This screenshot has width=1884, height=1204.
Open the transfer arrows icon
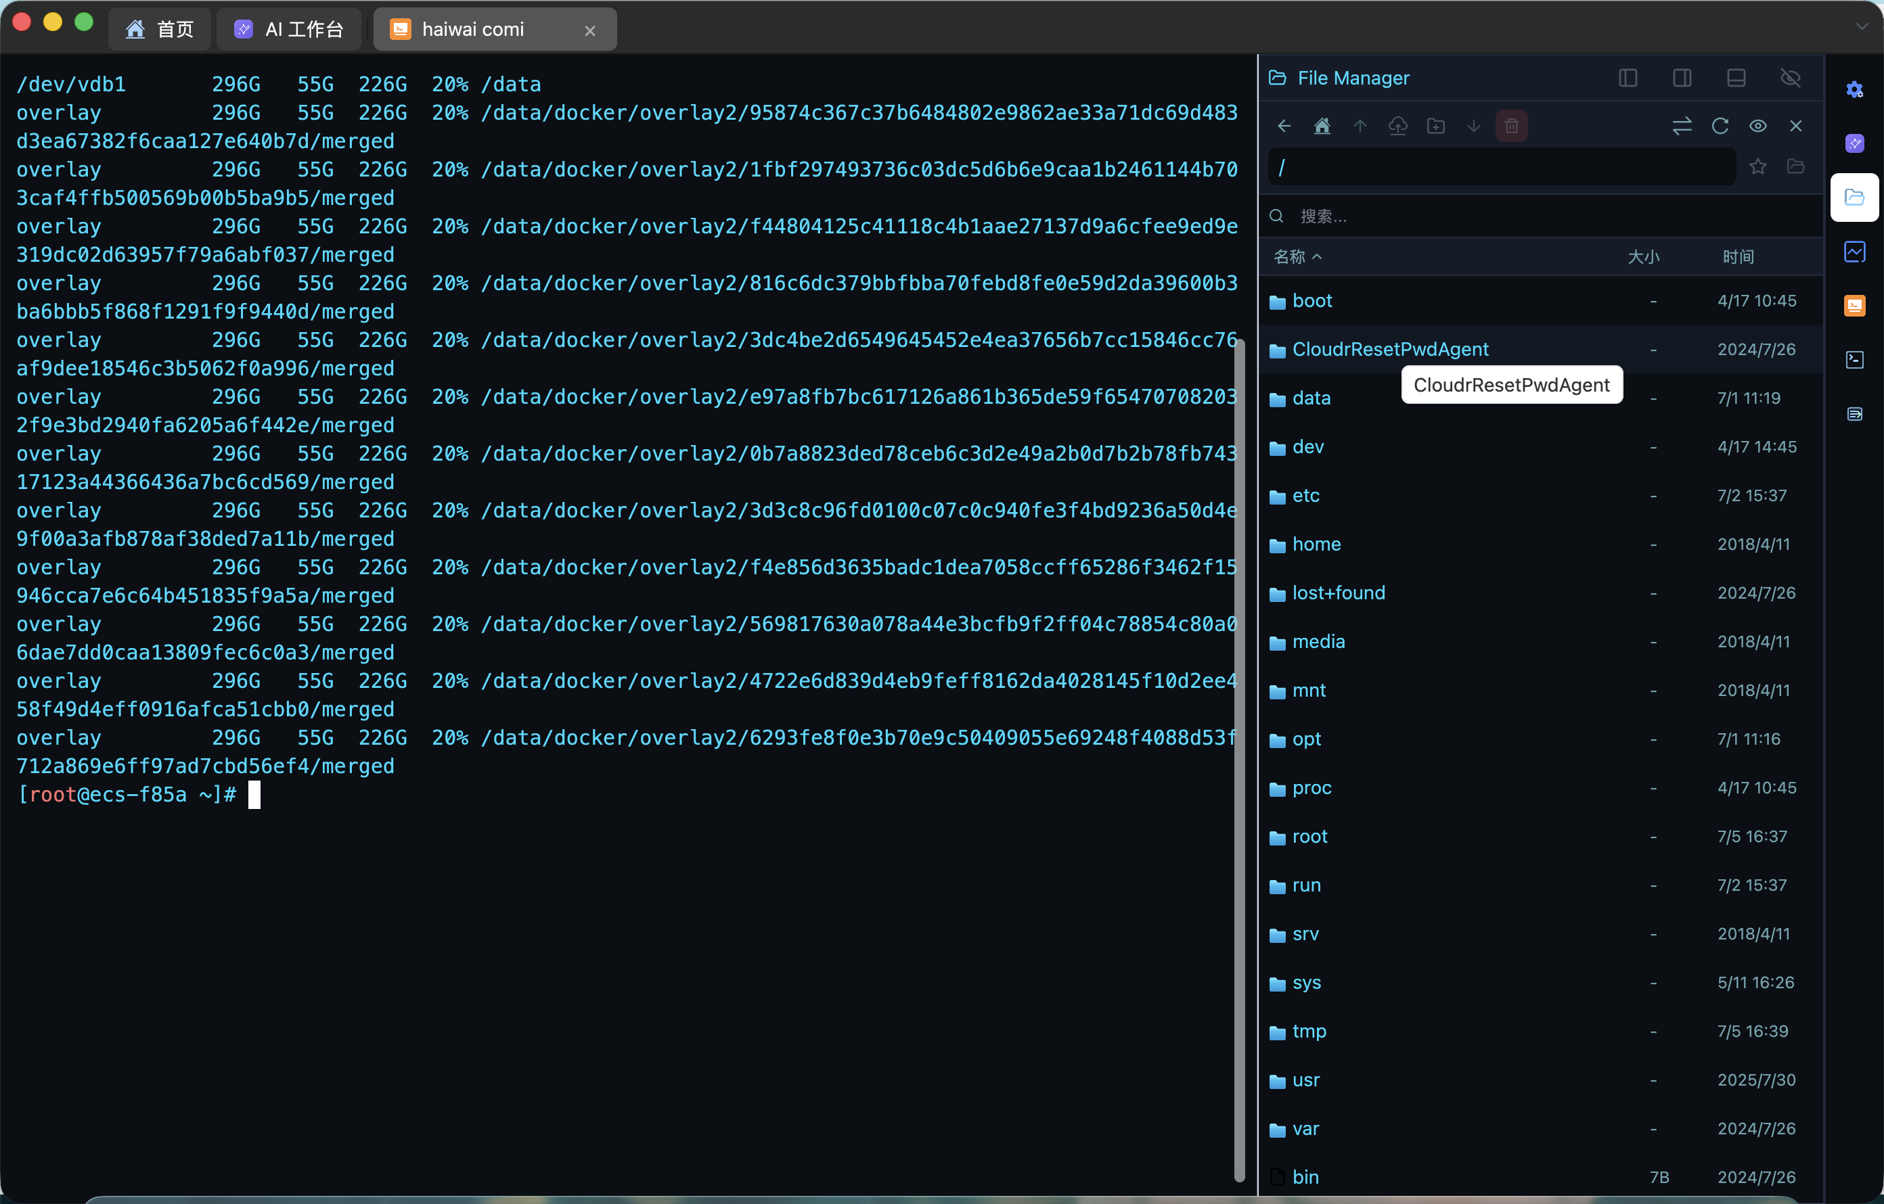point(1682,126)
